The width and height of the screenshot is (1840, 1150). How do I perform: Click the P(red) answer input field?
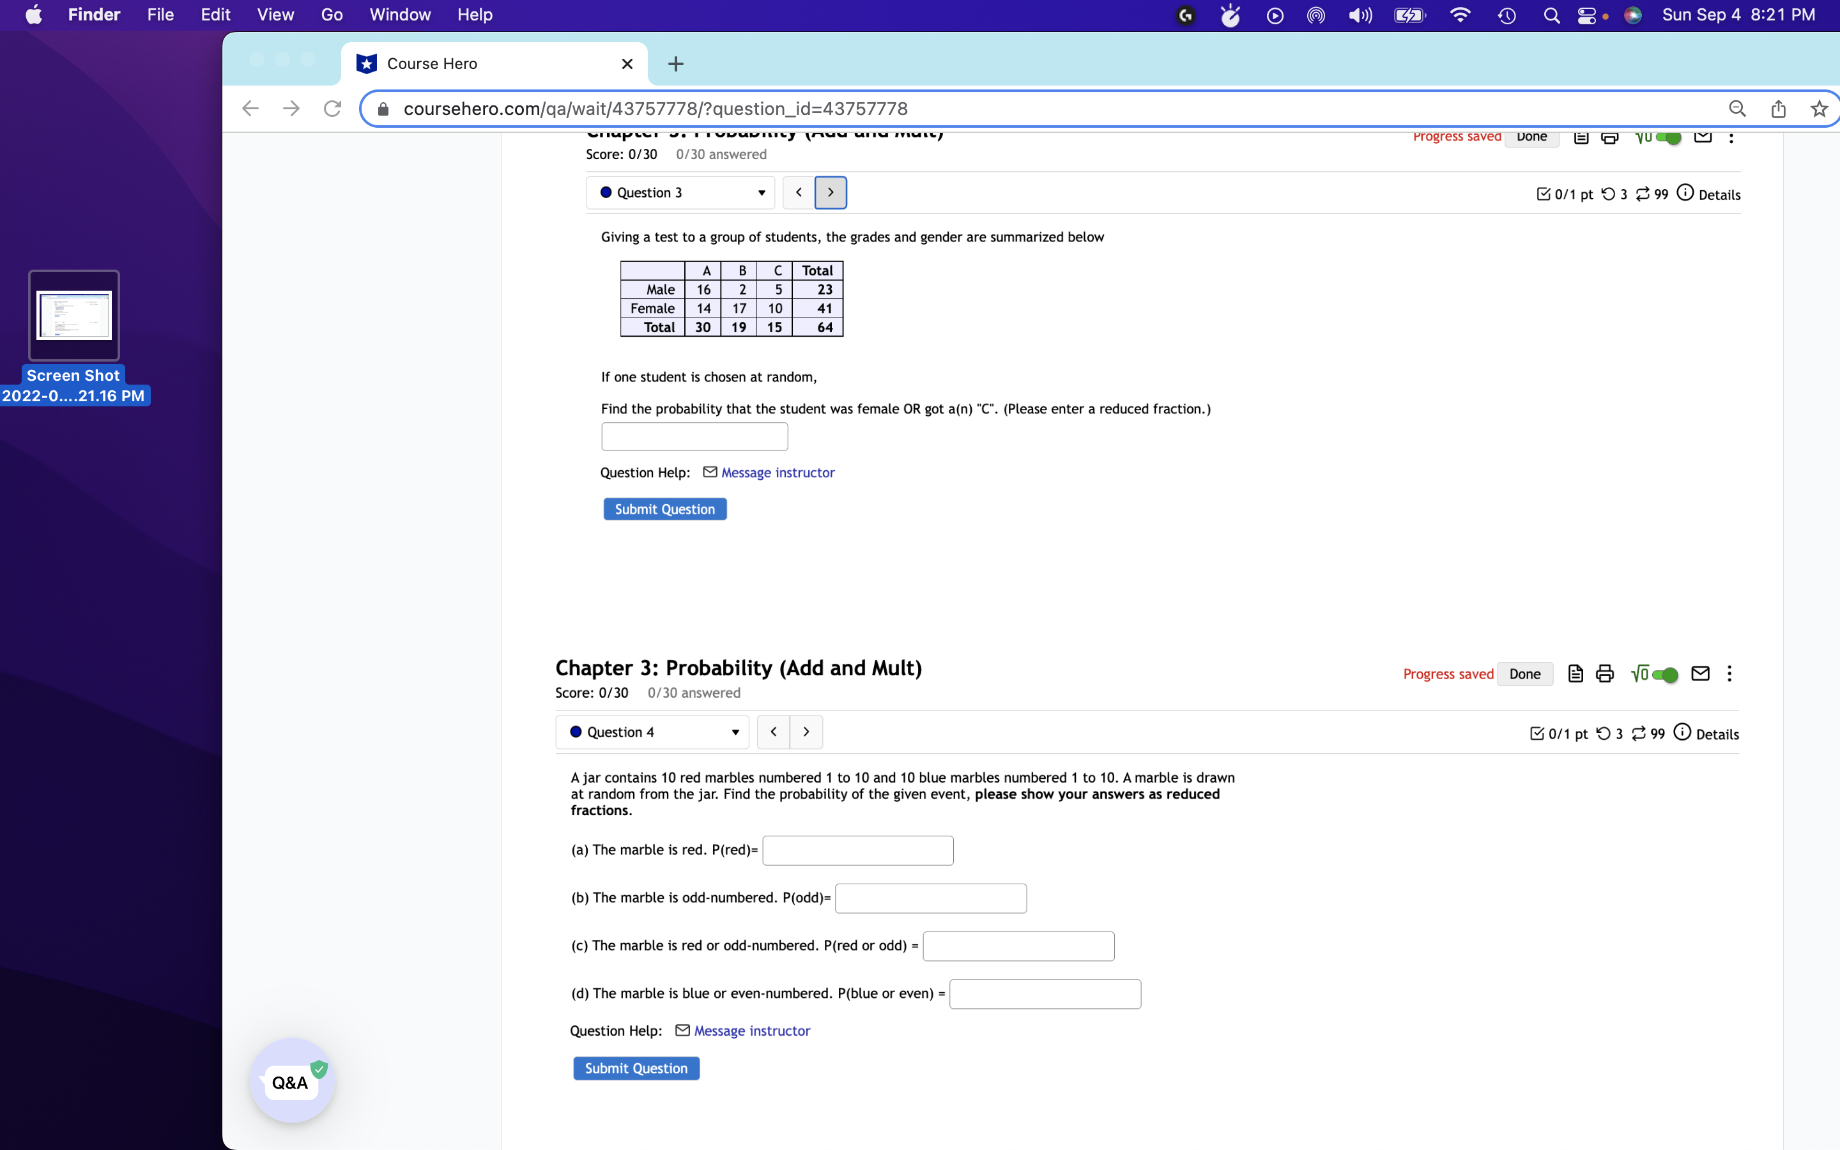(857, 850)
